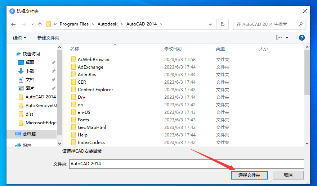Click the back navigation arrow
This screenshot has width=317, height=186.
click(x=13, y=24)
